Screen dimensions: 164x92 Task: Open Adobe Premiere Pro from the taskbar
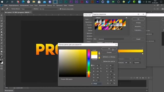click(x=71, y=2)
